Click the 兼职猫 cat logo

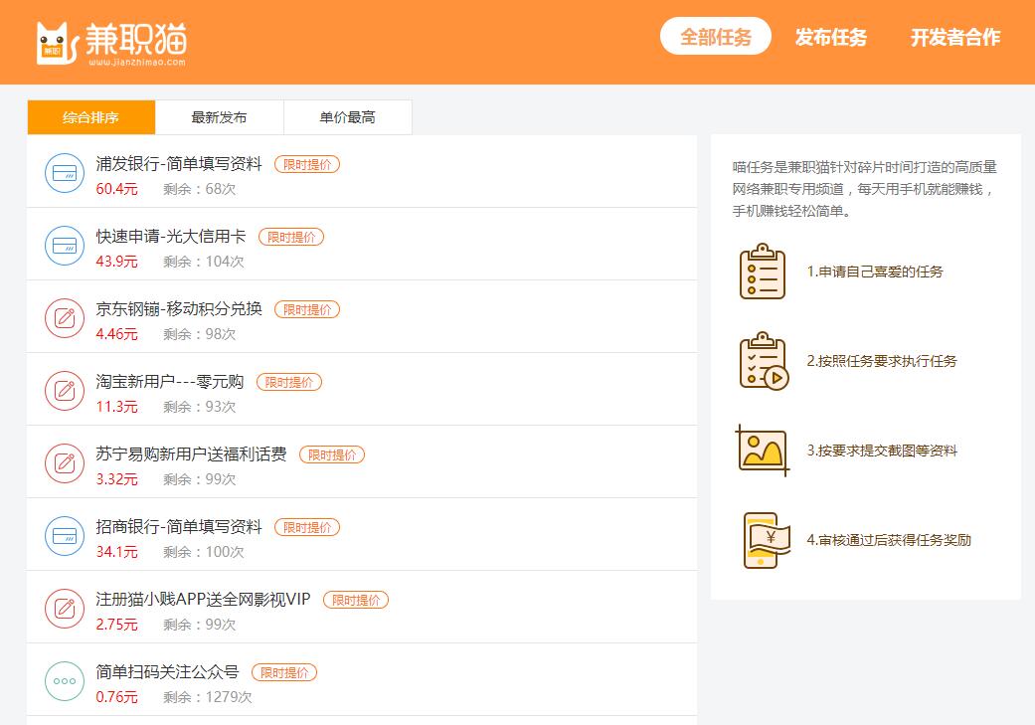tap(111, 44)
